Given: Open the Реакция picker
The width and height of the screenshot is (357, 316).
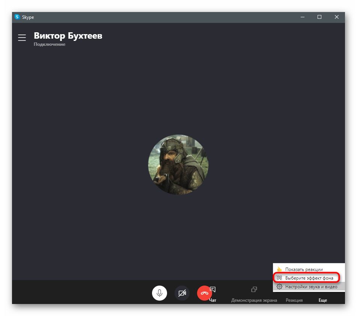Looking at the screenshot, I should tap(294, 300).
